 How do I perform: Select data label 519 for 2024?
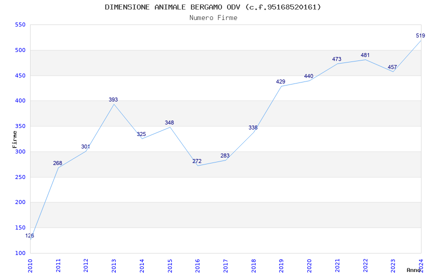pos(420,36)
